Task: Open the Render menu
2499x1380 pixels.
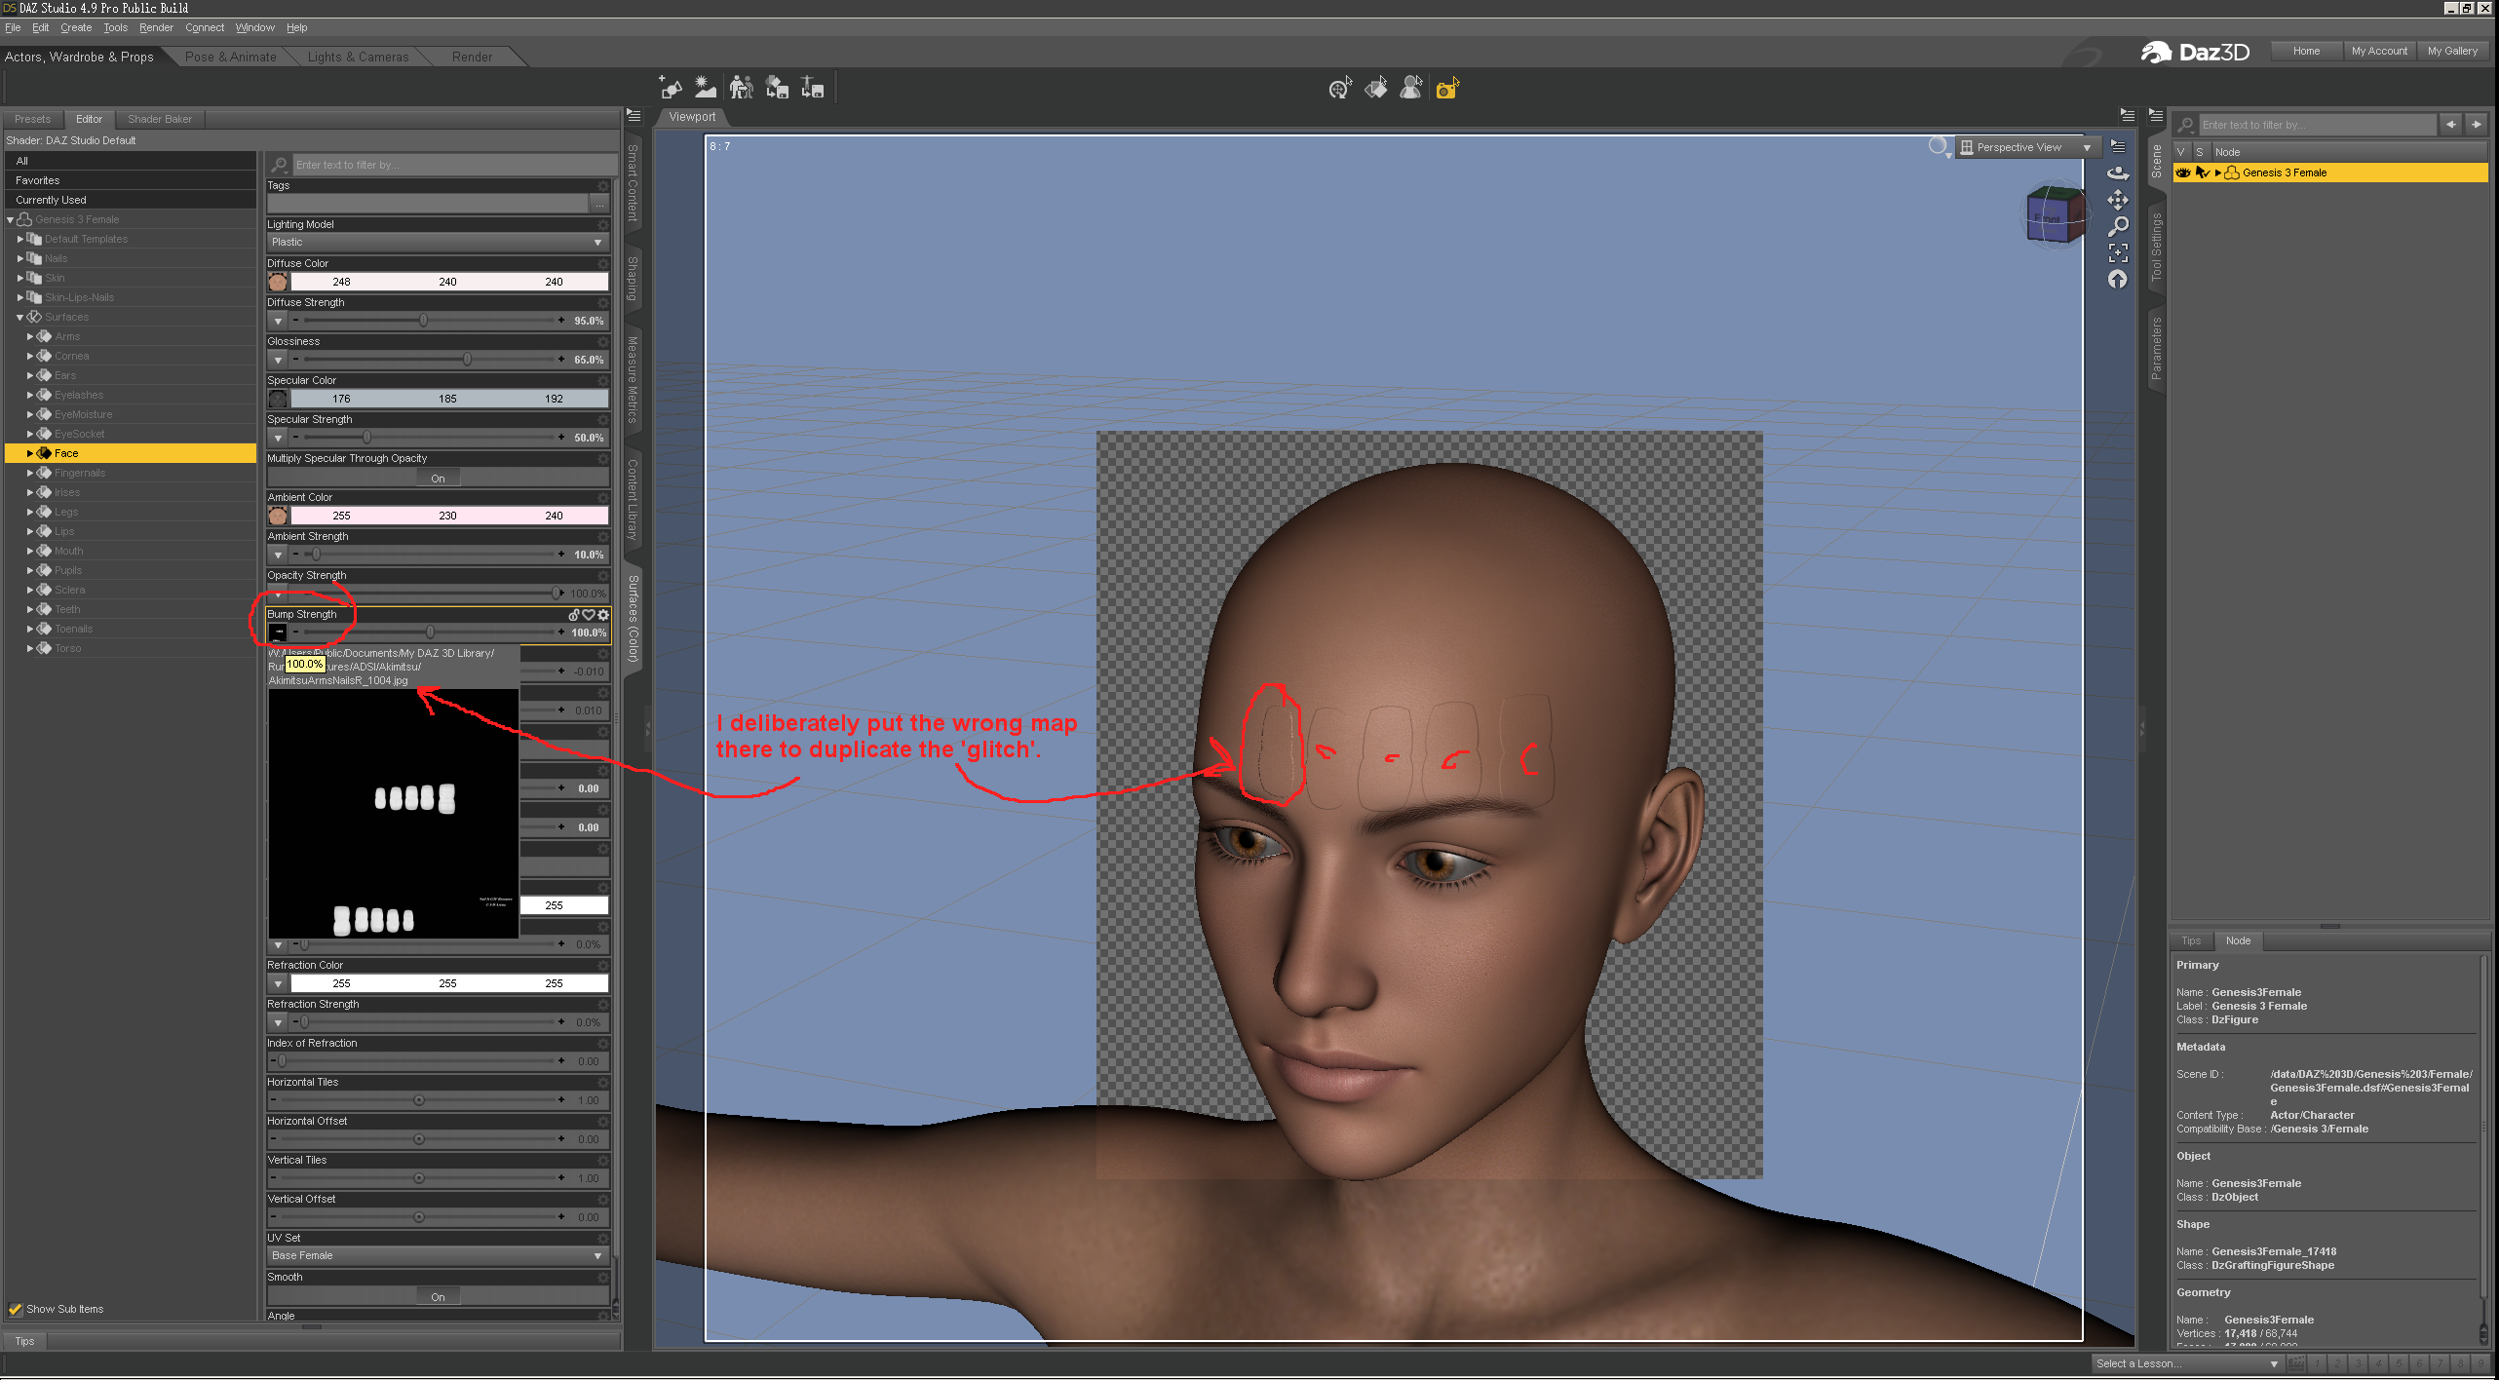Action: [x=156, y=27]
